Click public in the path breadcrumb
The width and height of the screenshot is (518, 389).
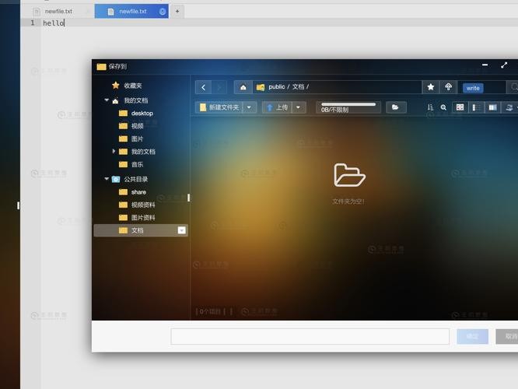[x=277, y=87]
